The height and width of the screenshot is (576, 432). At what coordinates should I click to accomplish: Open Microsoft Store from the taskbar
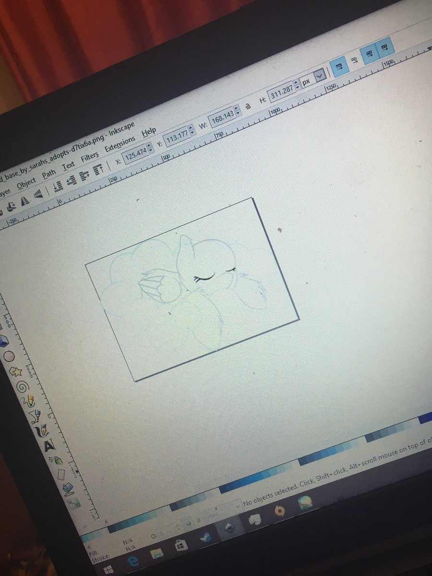(x=182, y=545)
